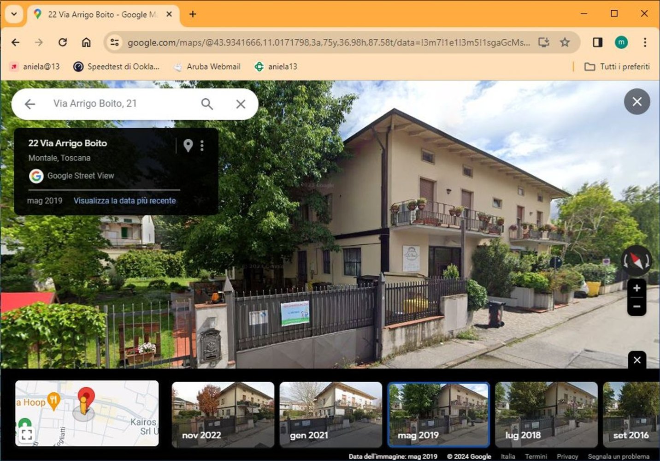Viewport: 660px width, 461px height.
Task: Click the compass to reset Street View orientation
Action: [636, 260]
